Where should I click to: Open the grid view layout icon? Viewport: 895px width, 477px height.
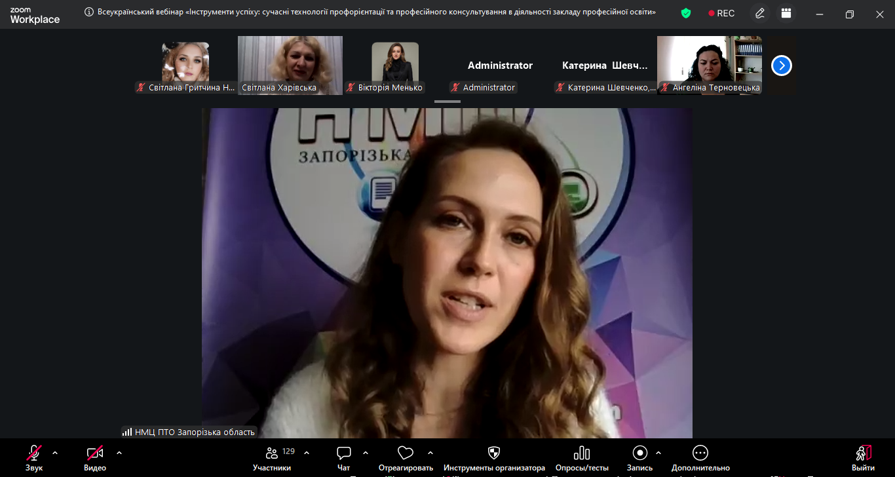click(786, 13)
